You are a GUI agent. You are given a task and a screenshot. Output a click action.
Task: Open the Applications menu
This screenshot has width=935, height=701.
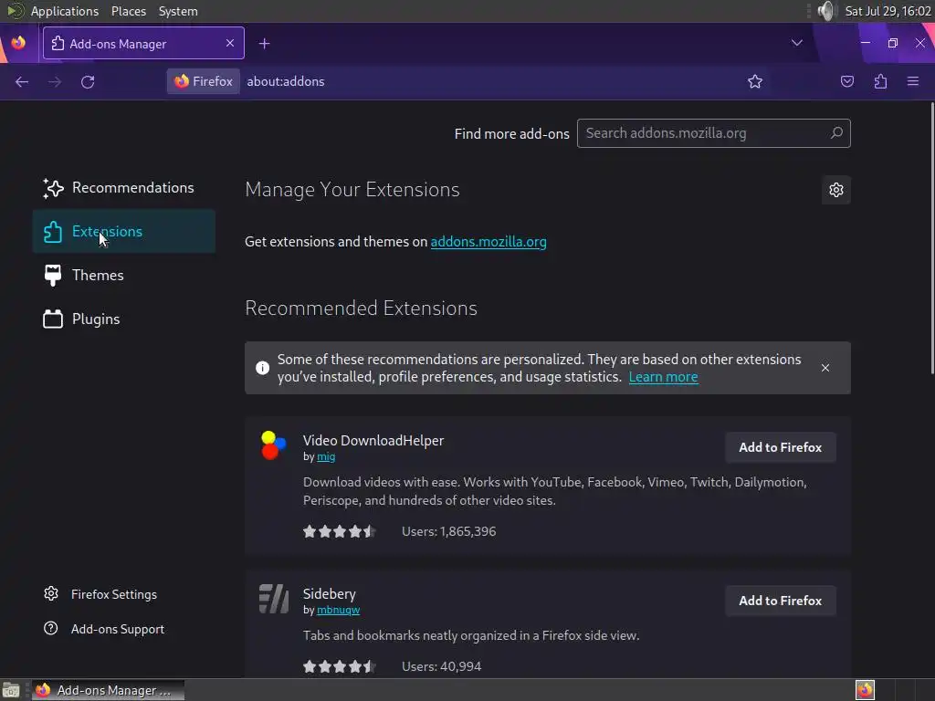click(65, 11)
